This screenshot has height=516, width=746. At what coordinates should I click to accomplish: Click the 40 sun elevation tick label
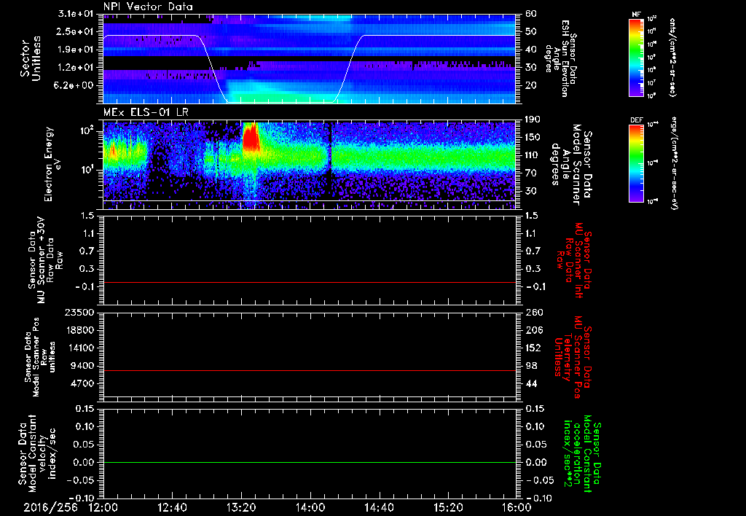pos(531,50)
